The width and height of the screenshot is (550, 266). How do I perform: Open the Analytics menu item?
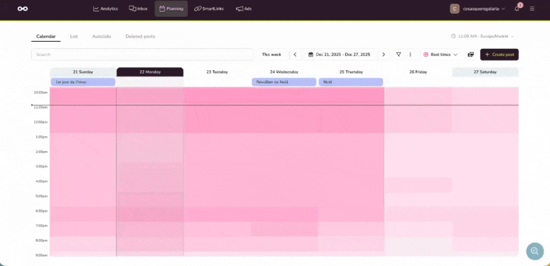pos(105,9)
